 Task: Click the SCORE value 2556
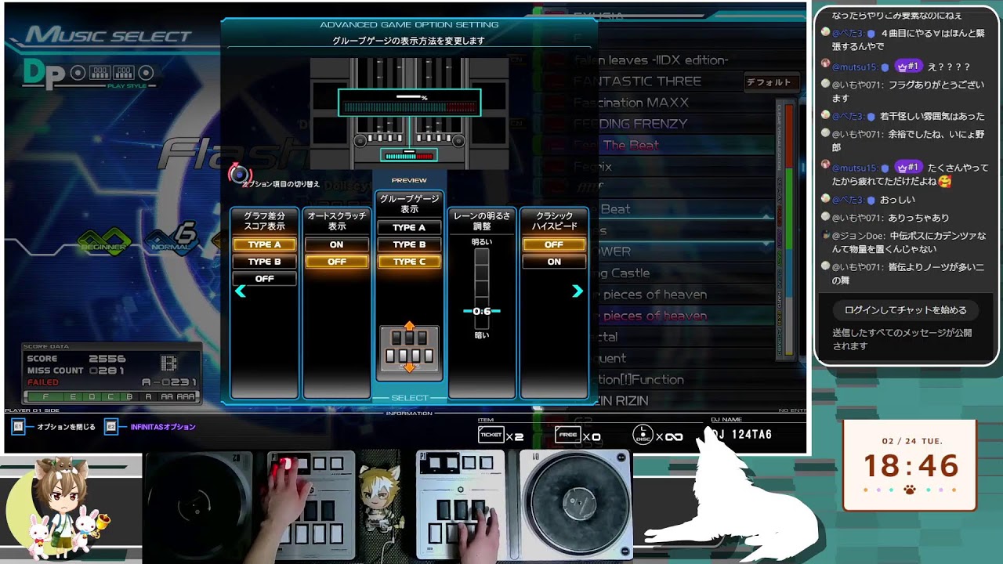[107, 359]
